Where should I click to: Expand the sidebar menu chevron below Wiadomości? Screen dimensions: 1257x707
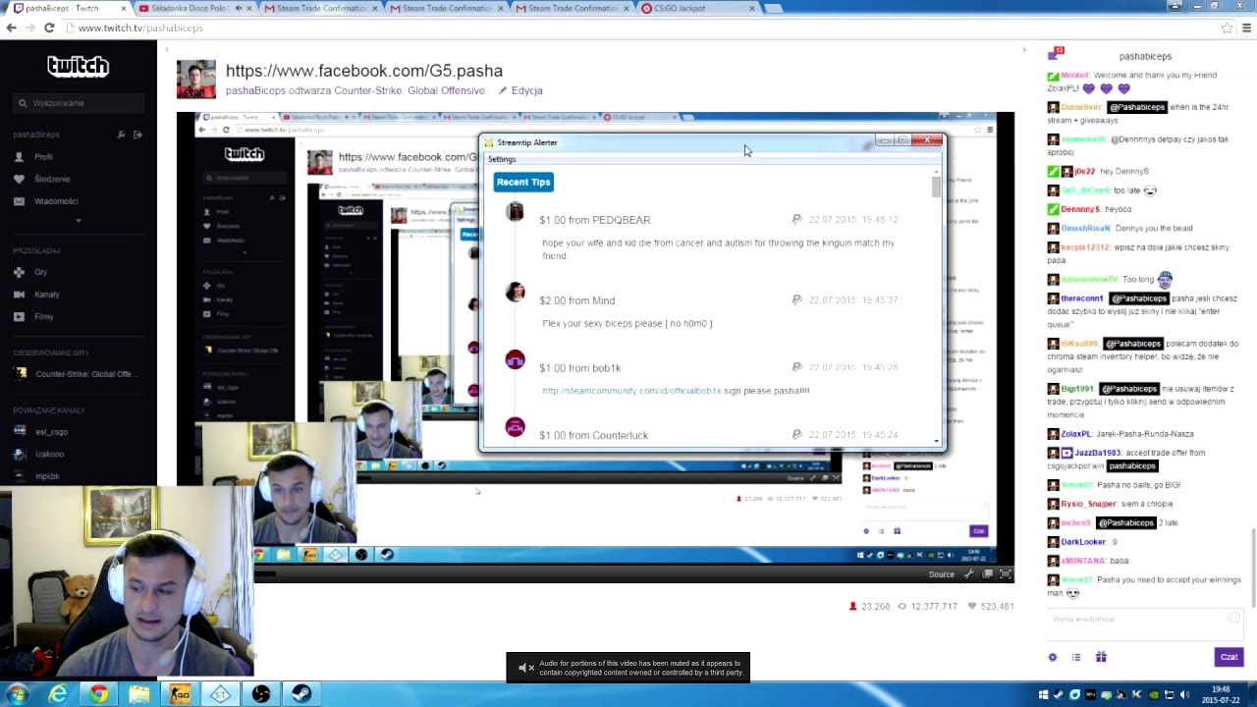click(79, 221)
